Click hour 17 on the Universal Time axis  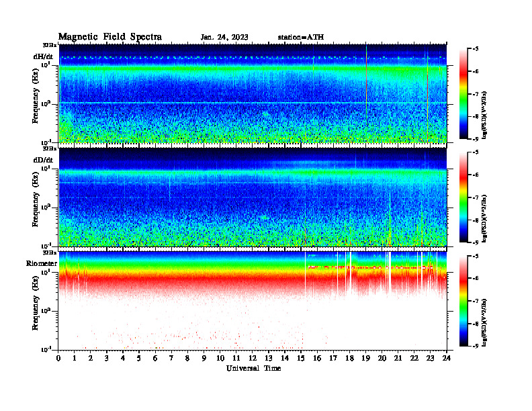coord(334,358)
